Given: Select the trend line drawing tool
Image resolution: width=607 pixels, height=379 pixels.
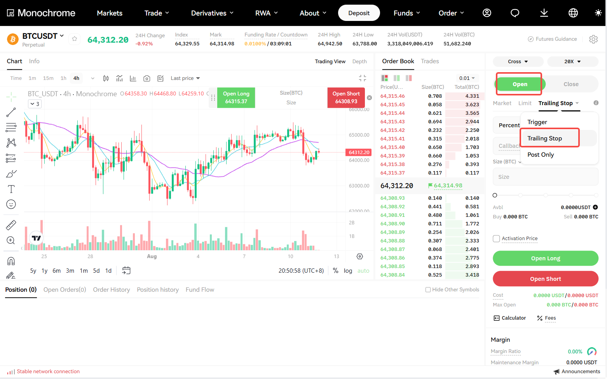Looking at the screenshot, I should pyautogui.click(x=11, y=112).
